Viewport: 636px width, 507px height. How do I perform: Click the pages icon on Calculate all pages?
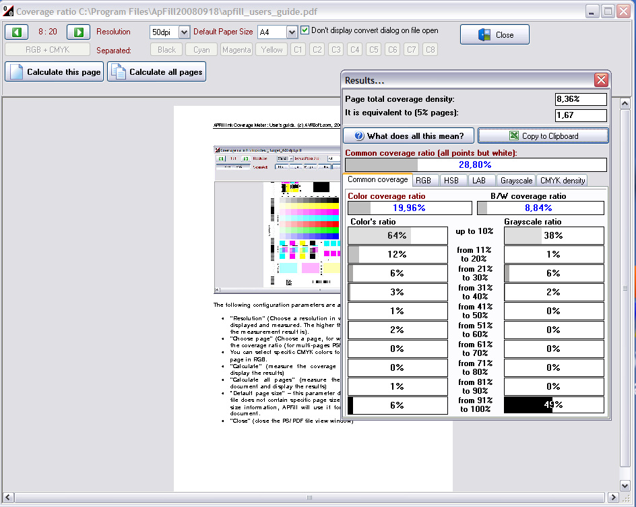coord(119,72)
